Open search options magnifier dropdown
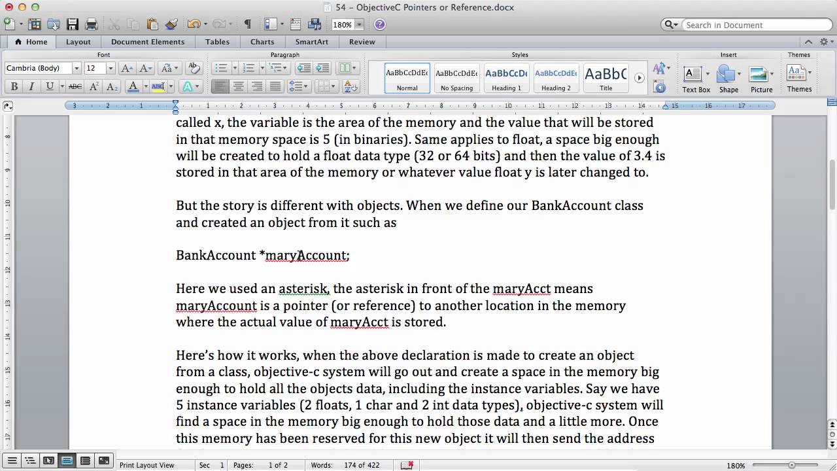The height and width of the screenshot is (471, 837). pyautogui.click(x=671, y=25)
